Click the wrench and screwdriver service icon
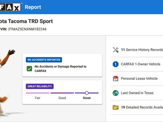 coord(116,50)
